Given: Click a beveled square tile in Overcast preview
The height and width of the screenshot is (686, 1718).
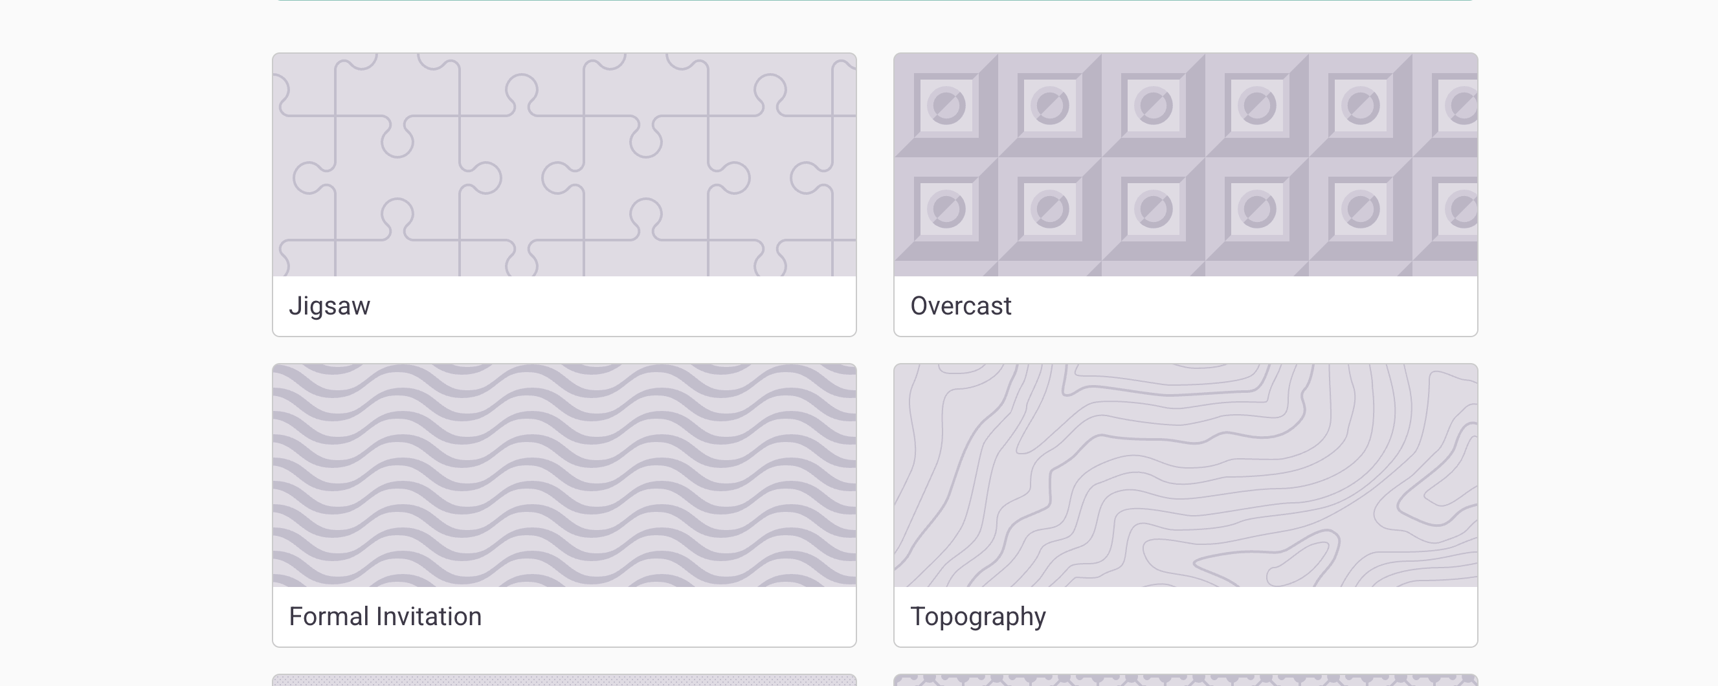Looking at the screenshot, I should click(1050, 105).
